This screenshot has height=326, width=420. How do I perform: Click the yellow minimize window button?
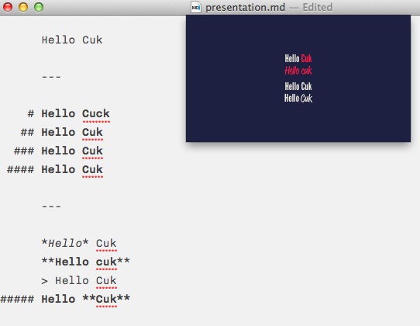coord(23,7)
